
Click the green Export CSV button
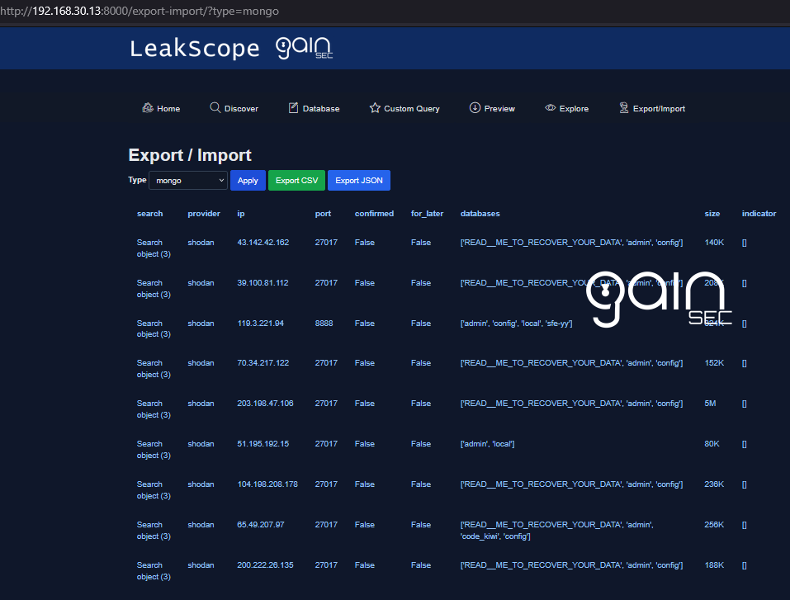tap(296, 180)
